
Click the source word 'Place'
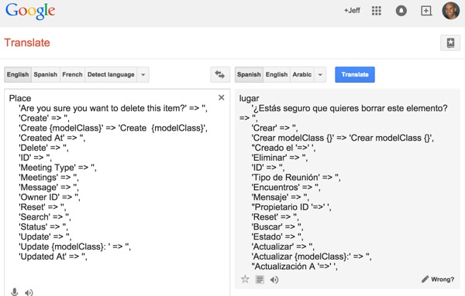[x=20, y=98]
